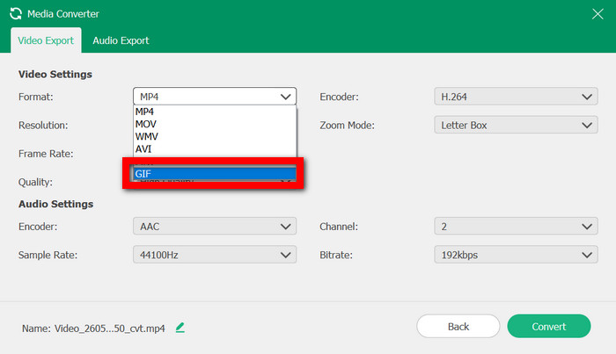Viewport: 616px width, 354px height.
Task: Open the Sample Rate 44100Hz dropdown
Action: [215, 255]
